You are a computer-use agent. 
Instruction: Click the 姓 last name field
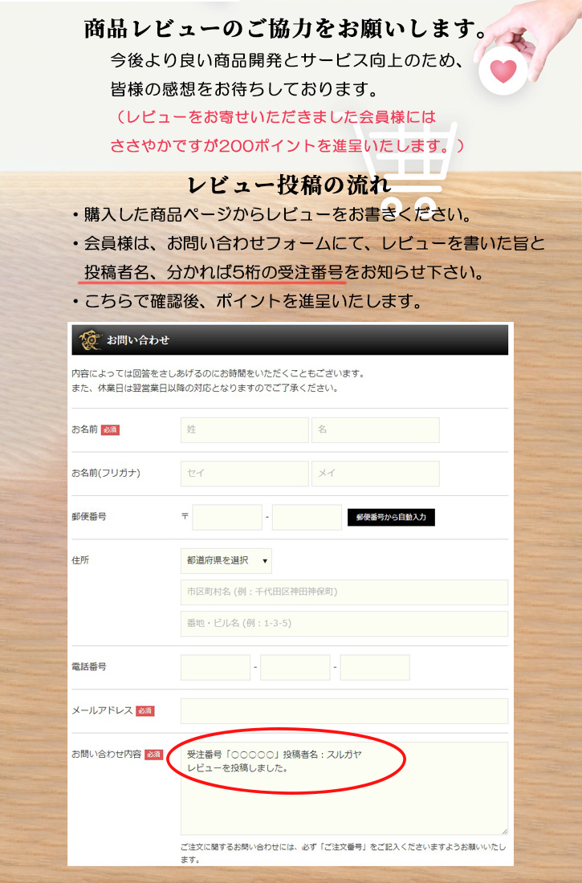coord(244,430)
